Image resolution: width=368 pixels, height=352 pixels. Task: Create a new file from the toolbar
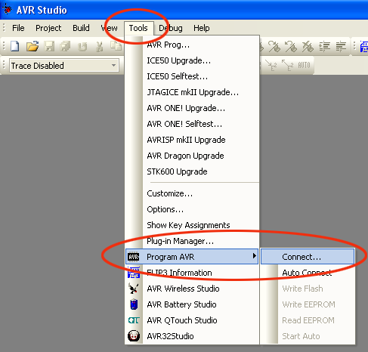(x=14, y=47)
